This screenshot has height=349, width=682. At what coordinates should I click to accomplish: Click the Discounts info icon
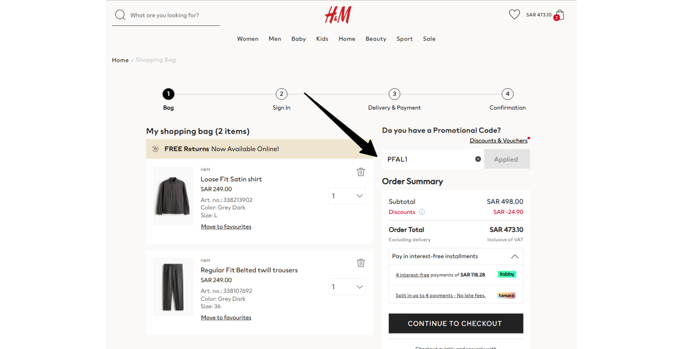pyautogui.click(x=422, y=212)
